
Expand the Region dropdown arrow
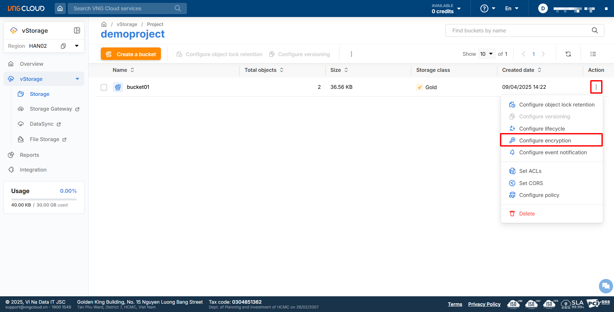[x=77, y=46]
